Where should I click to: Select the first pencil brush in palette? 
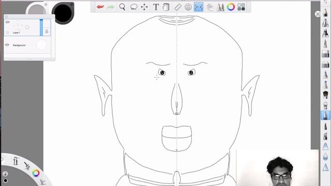pyautogui.click(x=325, y=12)
